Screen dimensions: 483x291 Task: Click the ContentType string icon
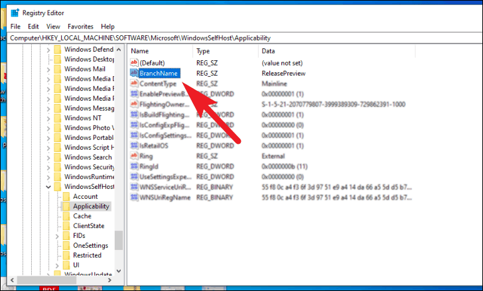click(x=134, y=84)
